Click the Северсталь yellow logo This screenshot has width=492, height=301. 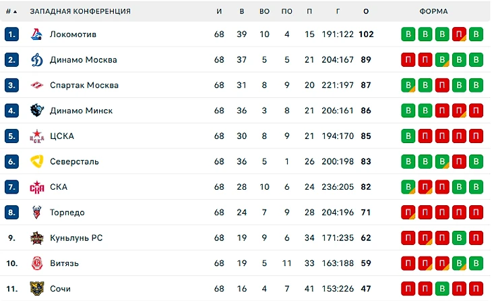coord(37,161)
